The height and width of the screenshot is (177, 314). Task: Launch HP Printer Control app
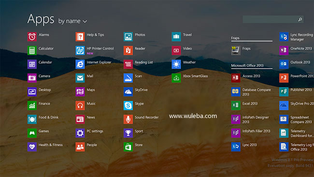80,50
